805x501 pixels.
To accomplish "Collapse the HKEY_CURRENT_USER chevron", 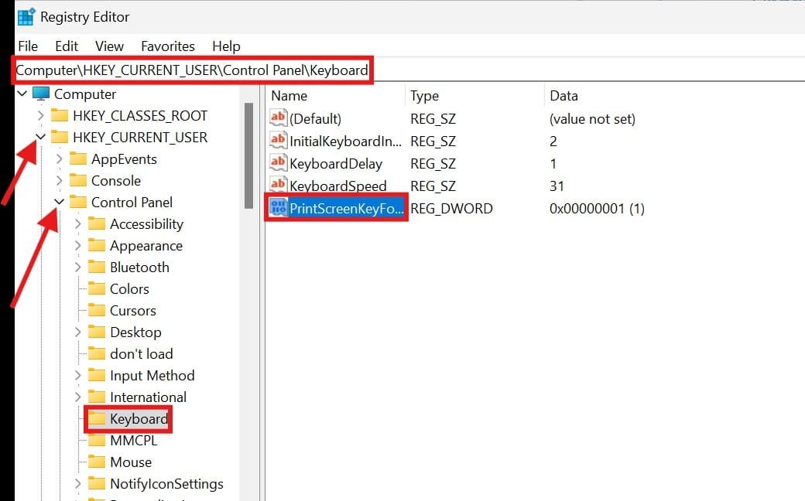I will (x=40, y=137).
